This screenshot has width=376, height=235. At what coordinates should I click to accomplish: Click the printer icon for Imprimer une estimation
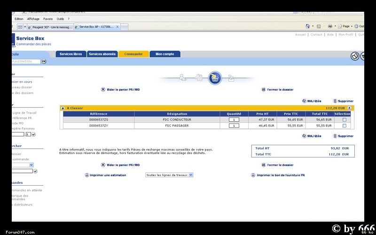coord(87,175)
